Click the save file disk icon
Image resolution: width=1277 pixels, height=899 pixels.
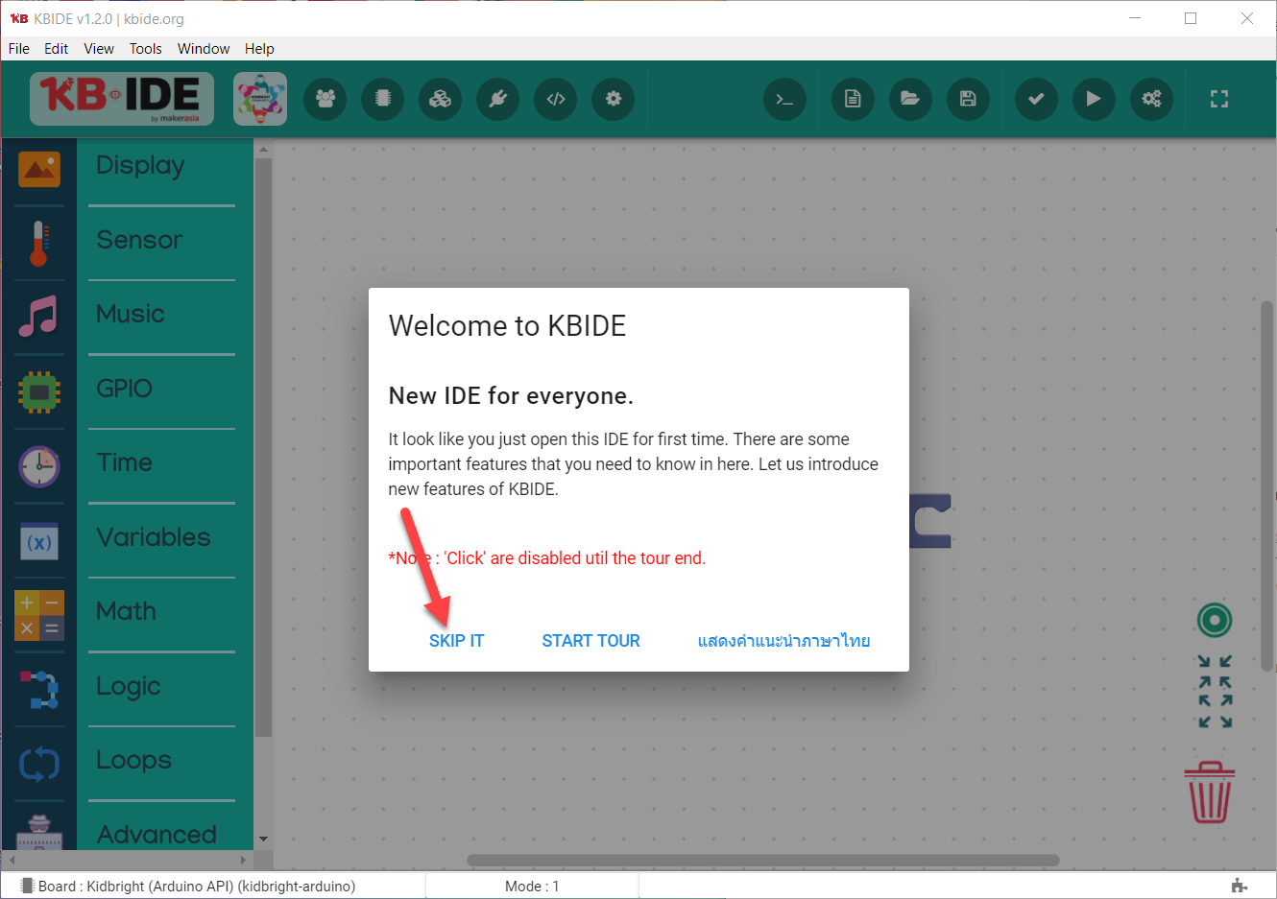pos(968,99)
